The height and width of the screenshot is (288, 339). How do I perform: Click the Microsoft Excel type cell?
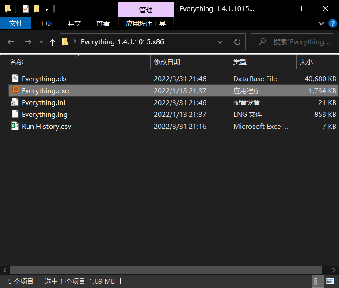262,126
